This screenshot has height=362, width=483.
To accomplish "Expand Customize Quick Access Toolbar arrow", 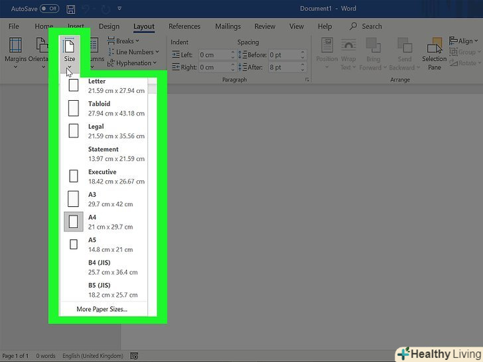I will pos(119,9).
